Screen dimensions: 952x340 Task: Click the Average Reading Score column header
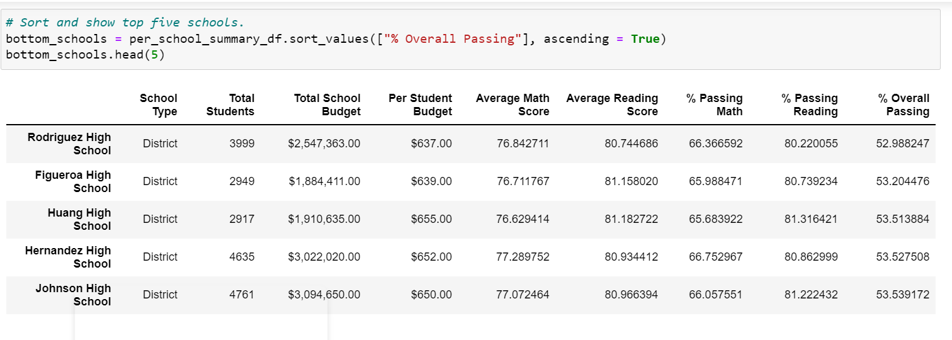click(612, 105)
